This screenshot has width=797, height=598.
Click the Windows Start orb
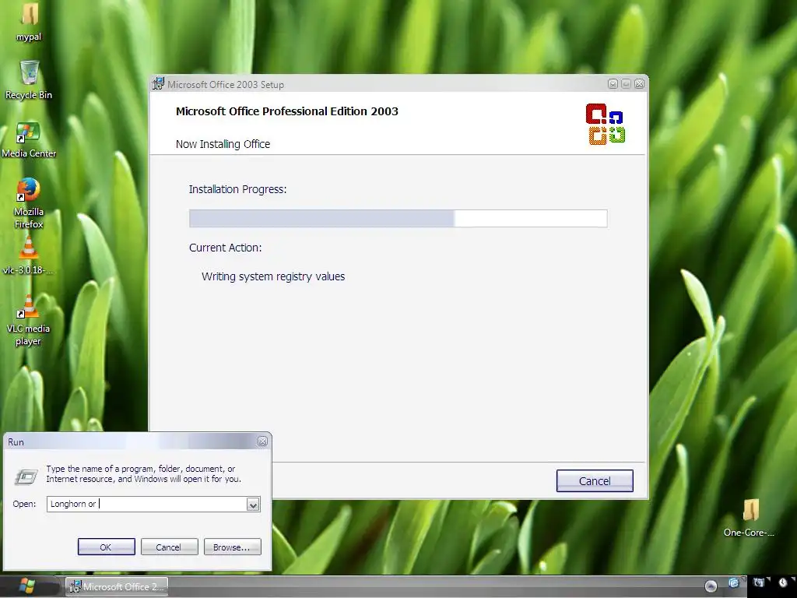[26, 586]
